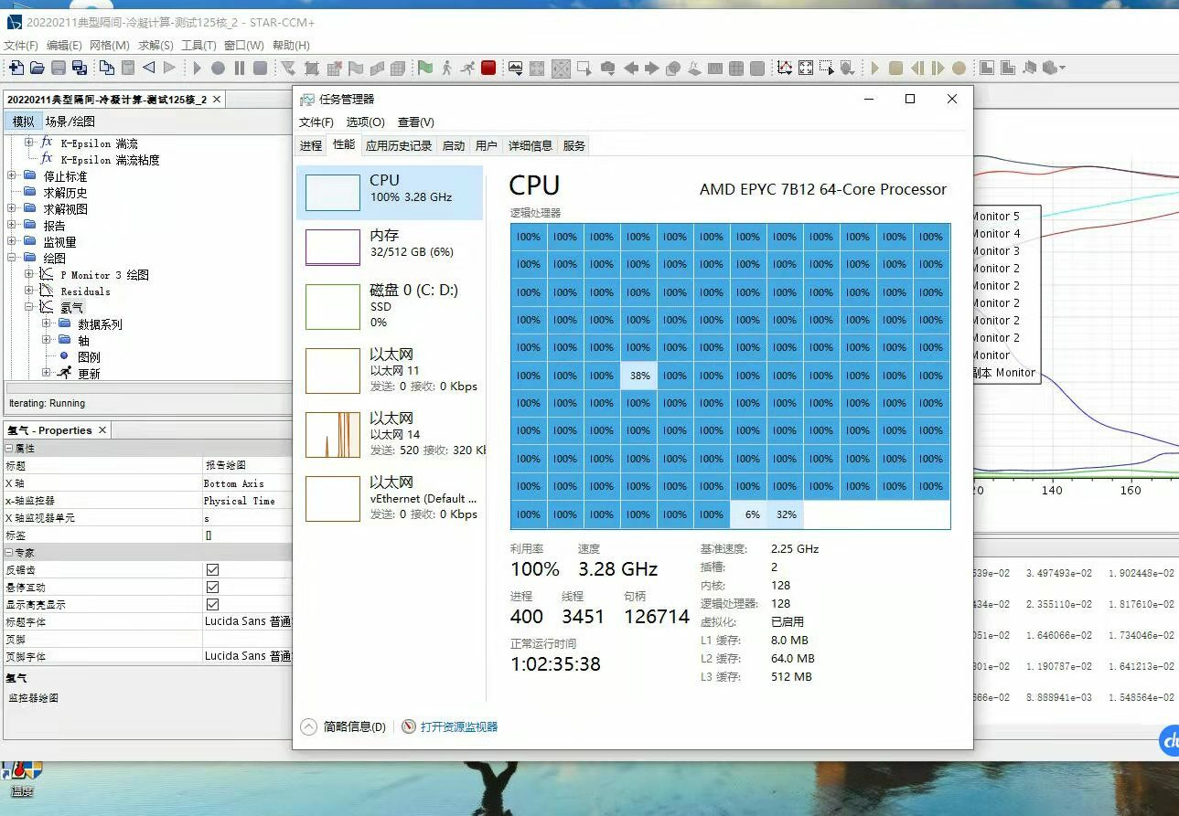The image size is (1179, 816).
Task: Click the Save icon in STAR-CCM+ toolbar
Action: pyautogui.click(x=59, y=68)
